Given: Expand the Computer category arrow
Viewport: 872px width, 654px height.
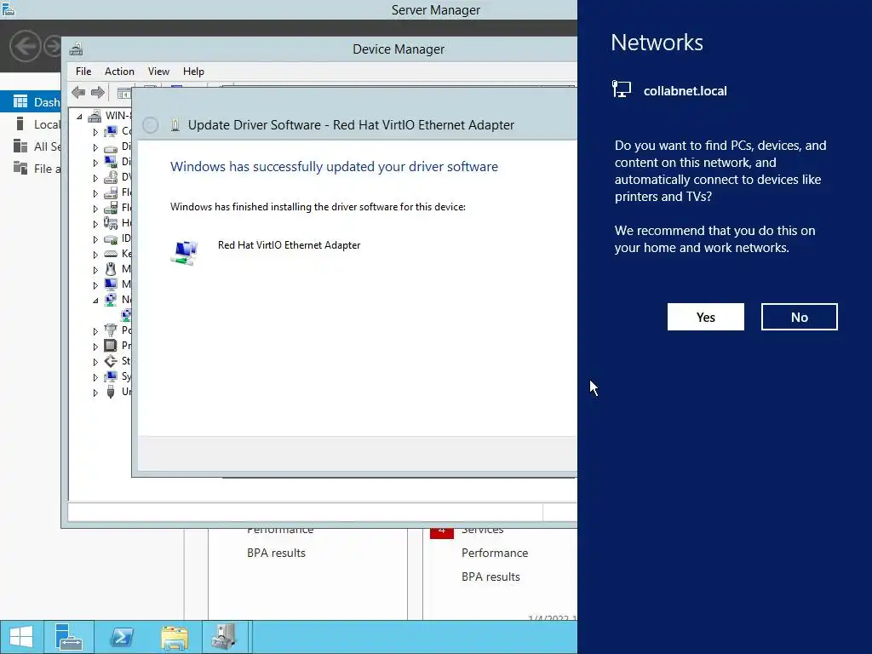Looking at the screenshot, I should [95, 132].
